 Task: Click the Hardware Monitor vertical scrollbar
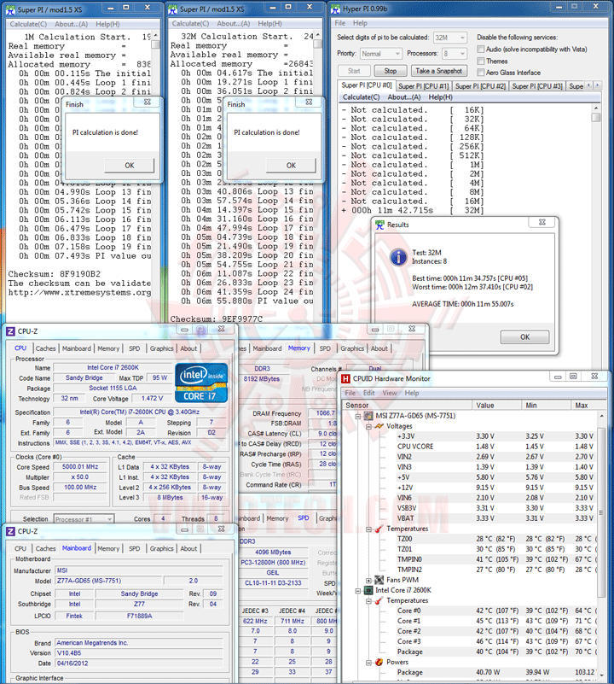[x=601, y=512]
